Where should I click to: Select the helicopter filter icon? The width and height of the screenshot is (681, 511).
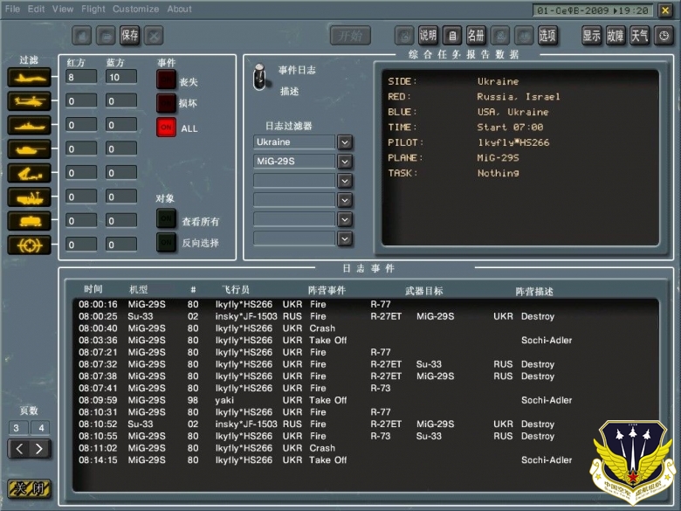30,101
